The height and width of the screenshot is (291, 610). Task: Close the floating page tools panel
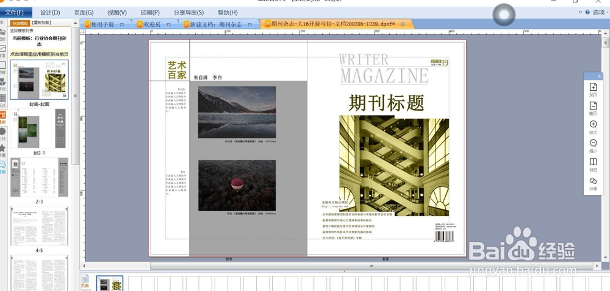[x=599, y=76]
